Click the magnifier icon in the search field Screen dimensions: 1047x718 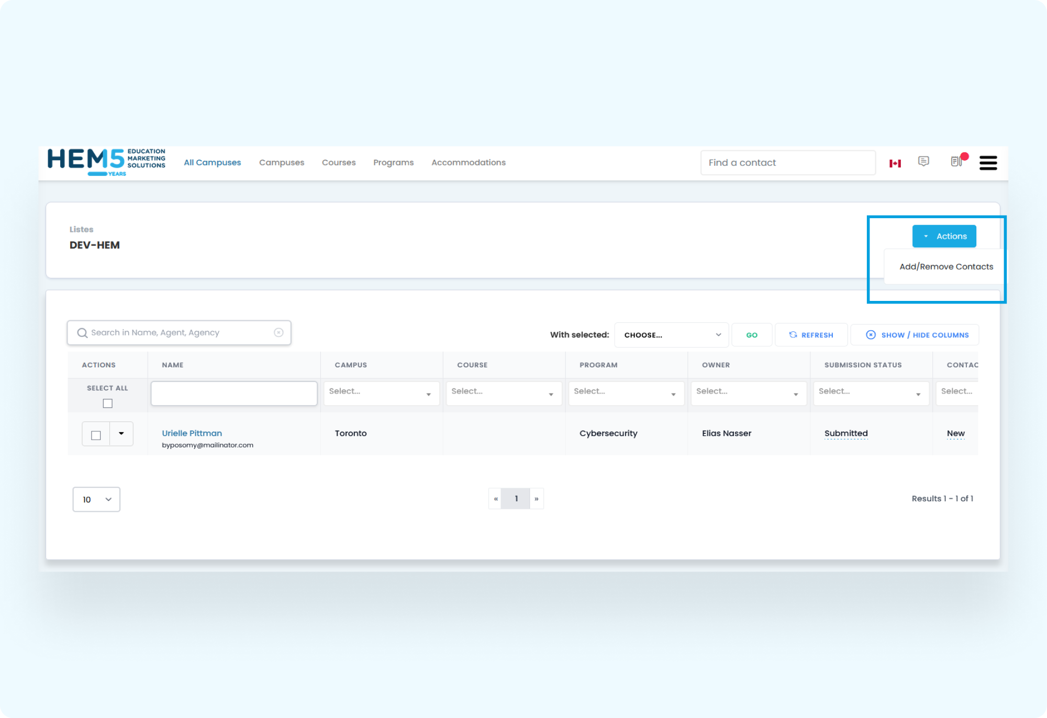tap(82, 333)
